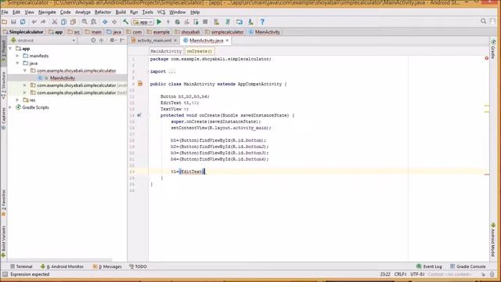501x282 pixels.
Task: Click the Collapse All icon in project panel
Action: (x=102, y=41)
